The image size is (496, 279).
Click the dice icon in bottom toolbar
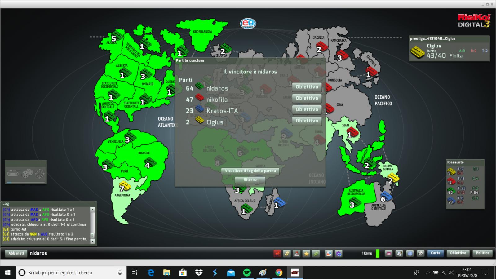(x=420, y=253)
